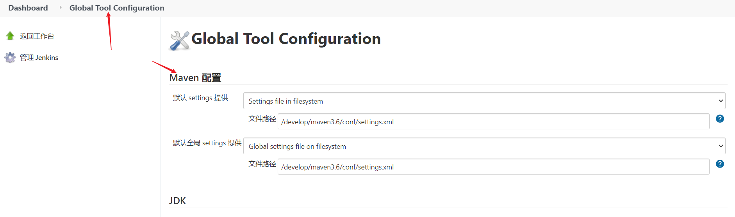Open help for the global settings file path
The image size is (735, 217).
[720, 164]
